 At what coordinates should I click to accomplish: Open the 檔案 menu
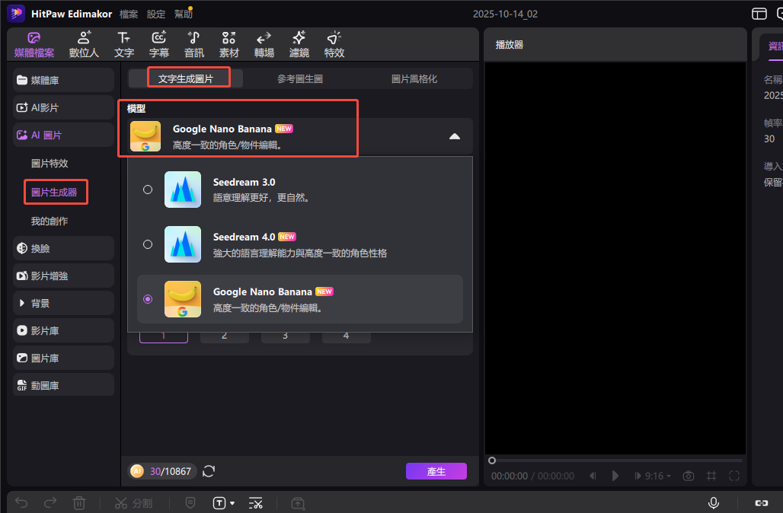129,14
